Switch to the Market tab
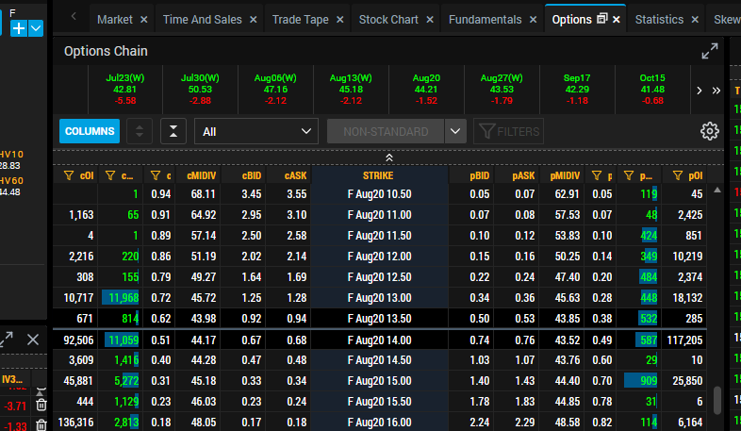 click(x=115, y=20)
